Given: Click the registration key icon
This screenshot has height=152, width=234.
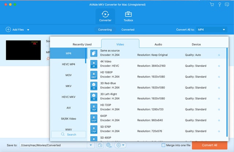Looking at the screenshot, I should click(220, 4).
